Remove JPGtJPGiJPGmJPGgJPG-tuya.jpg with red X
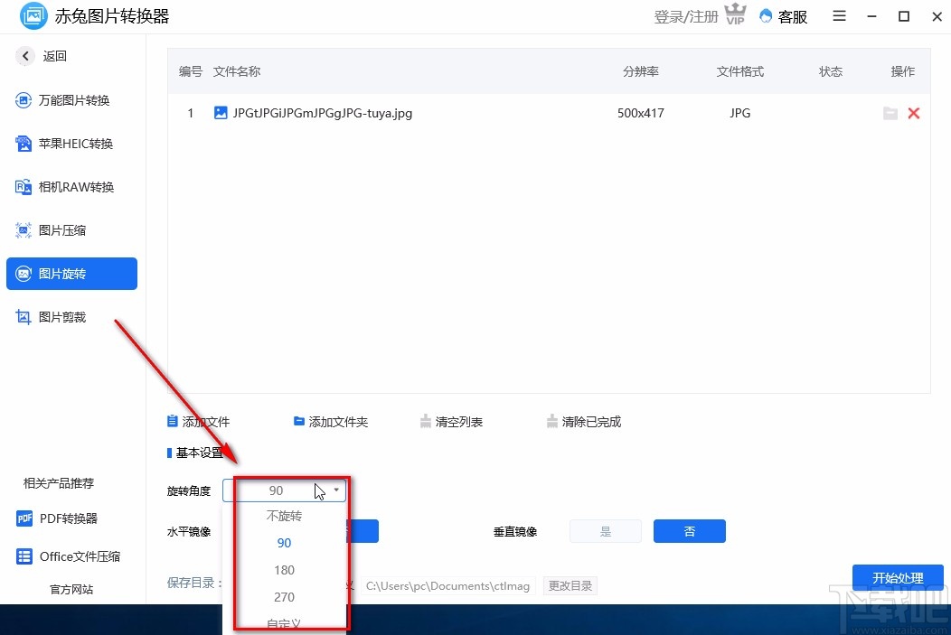The image size is (951, 635). 913,113
